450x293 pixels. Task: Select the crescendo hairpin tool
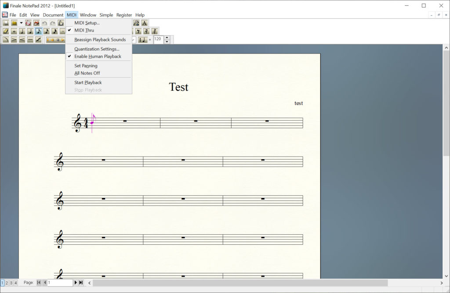(x=22, y=40)
